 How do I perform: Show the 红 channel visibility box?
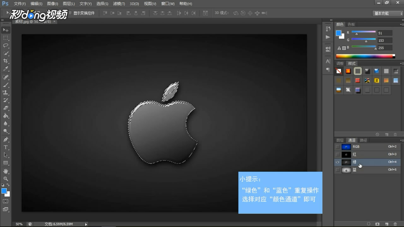[338, 154]
